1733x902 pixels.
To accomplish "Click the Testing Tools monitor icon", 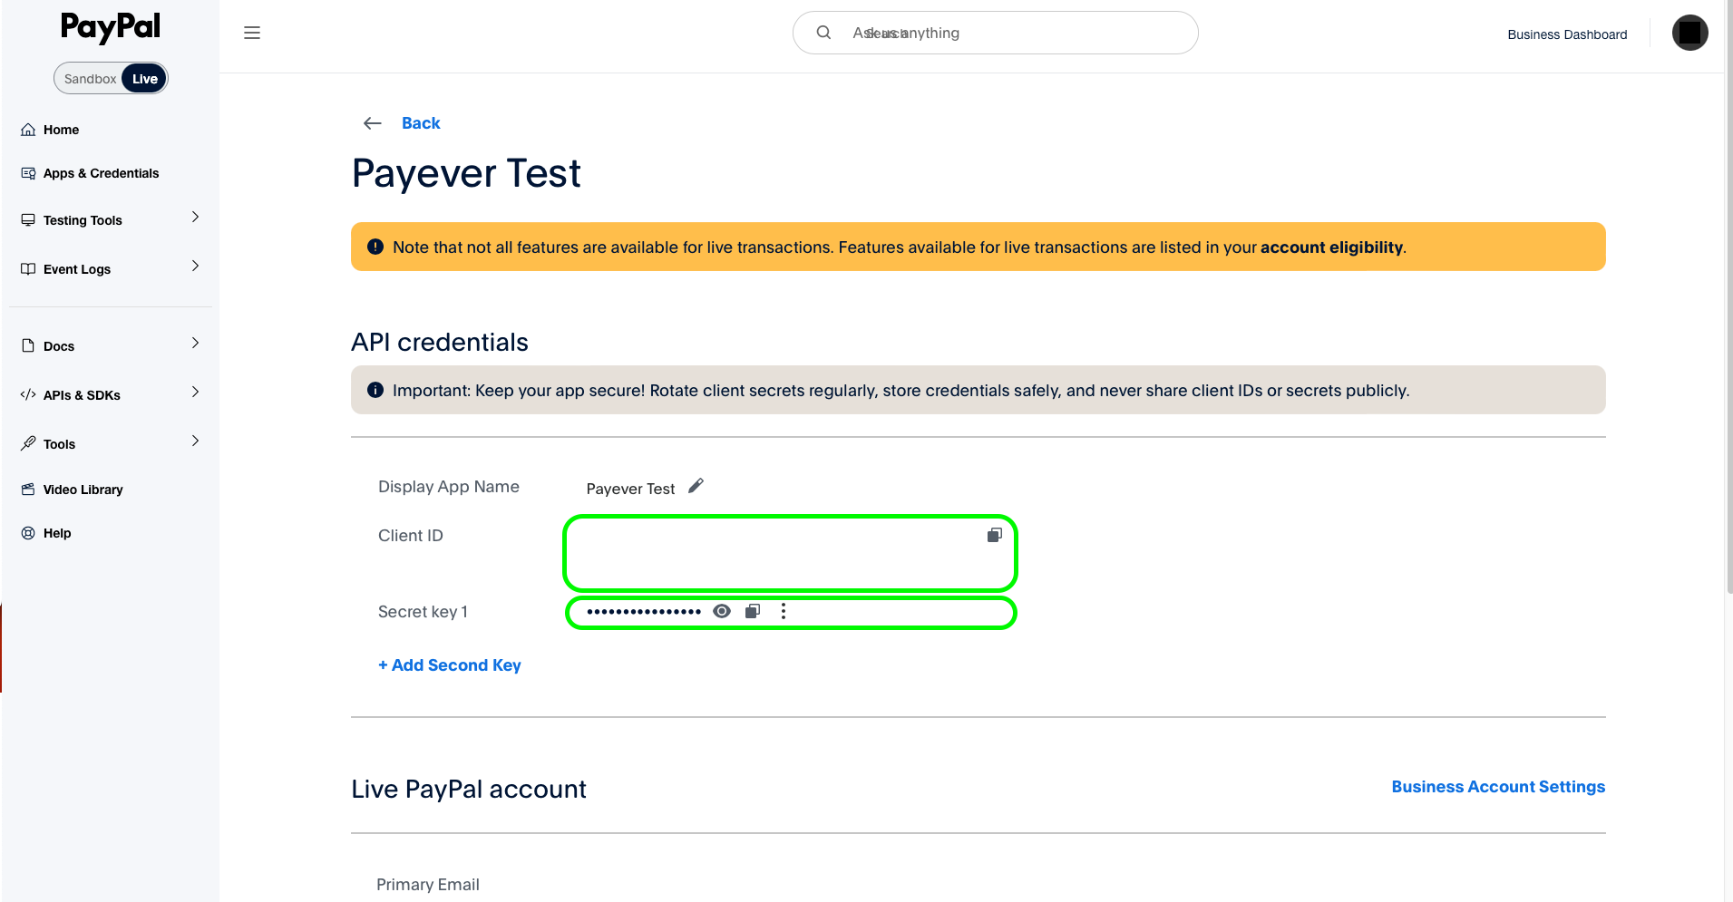I will pyautogui.click(x=28, y=220).
